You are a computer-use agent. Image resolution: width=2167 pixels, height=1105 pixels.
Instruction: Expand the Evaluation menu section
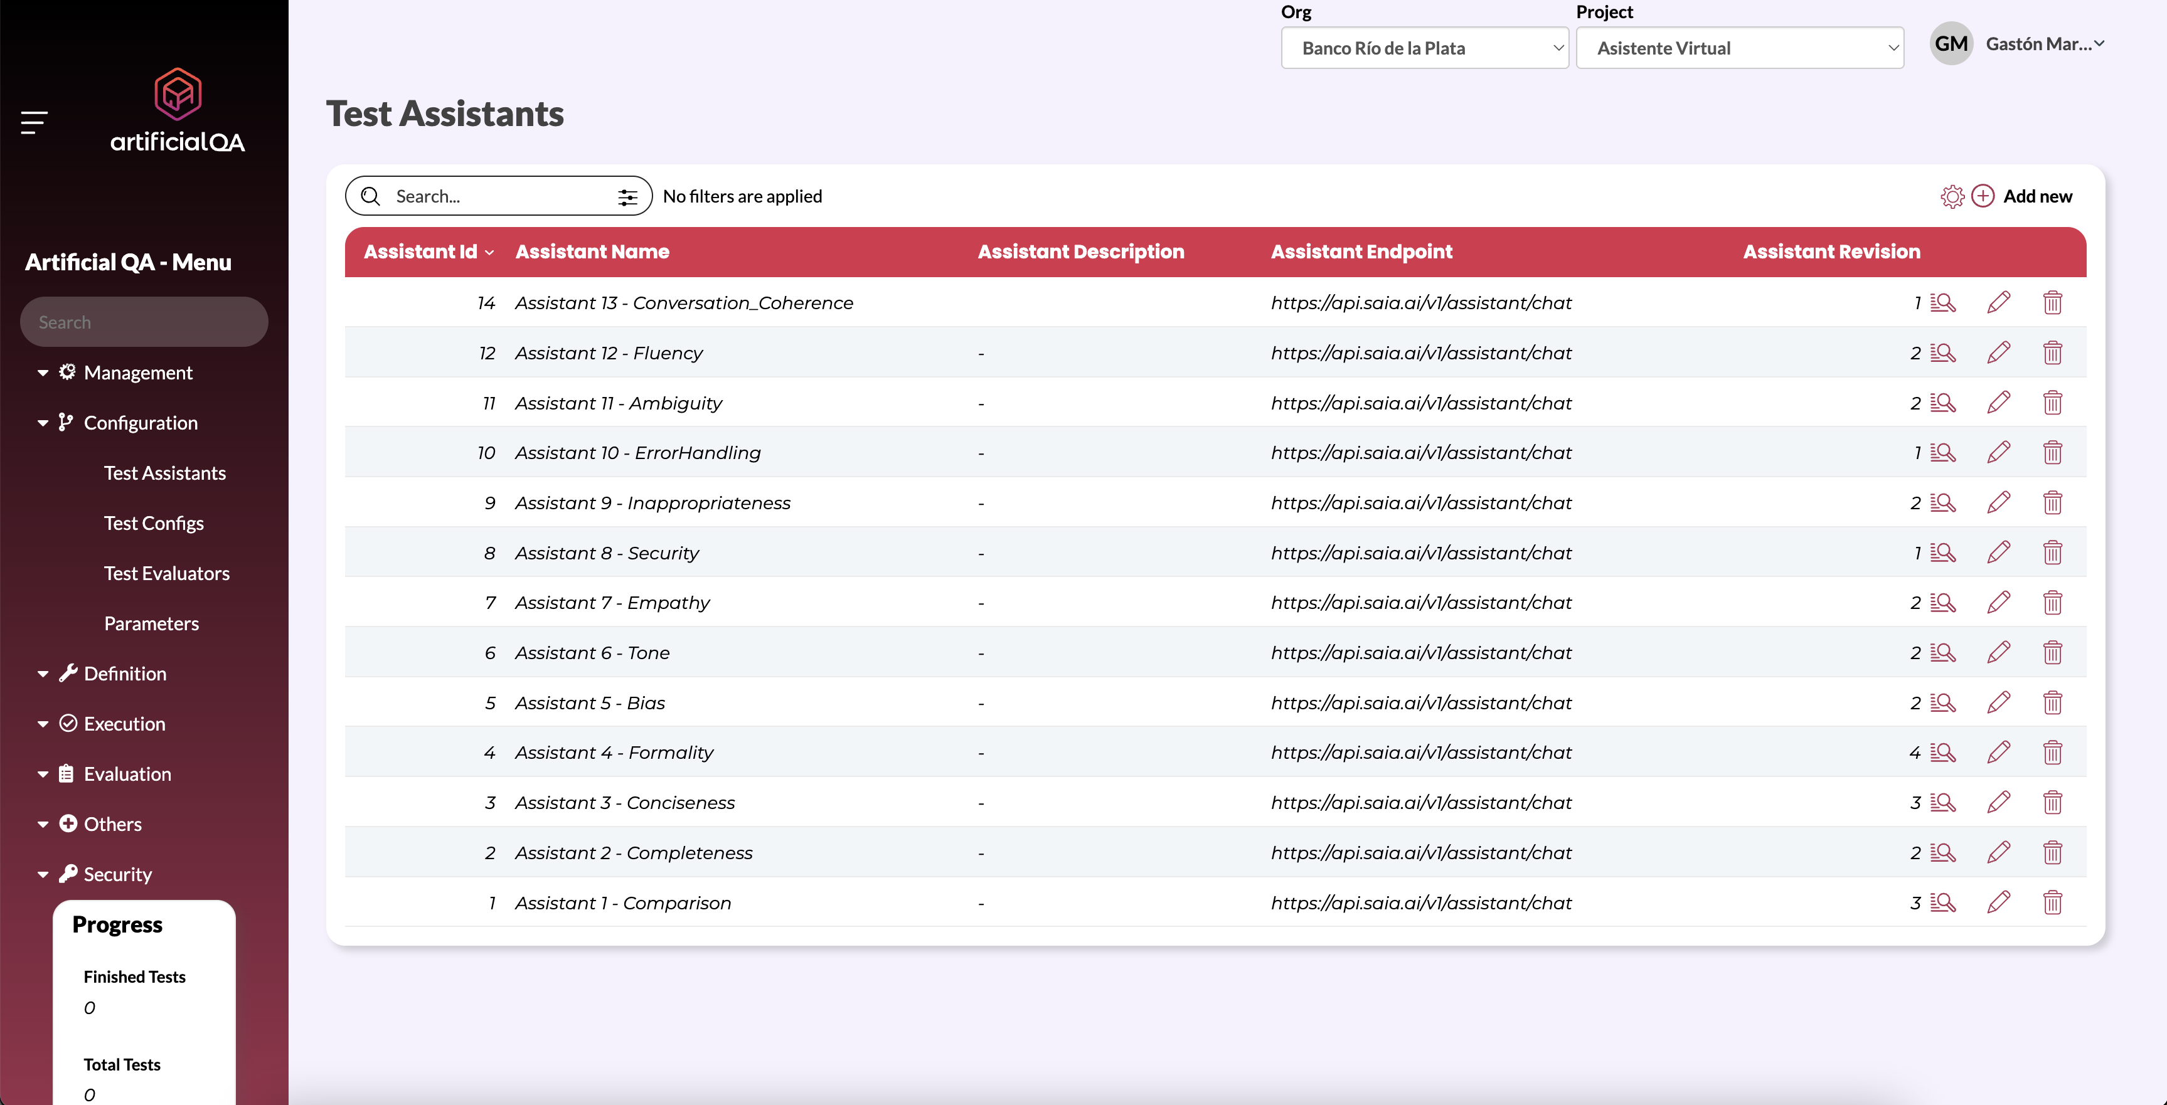click(127, 774)
